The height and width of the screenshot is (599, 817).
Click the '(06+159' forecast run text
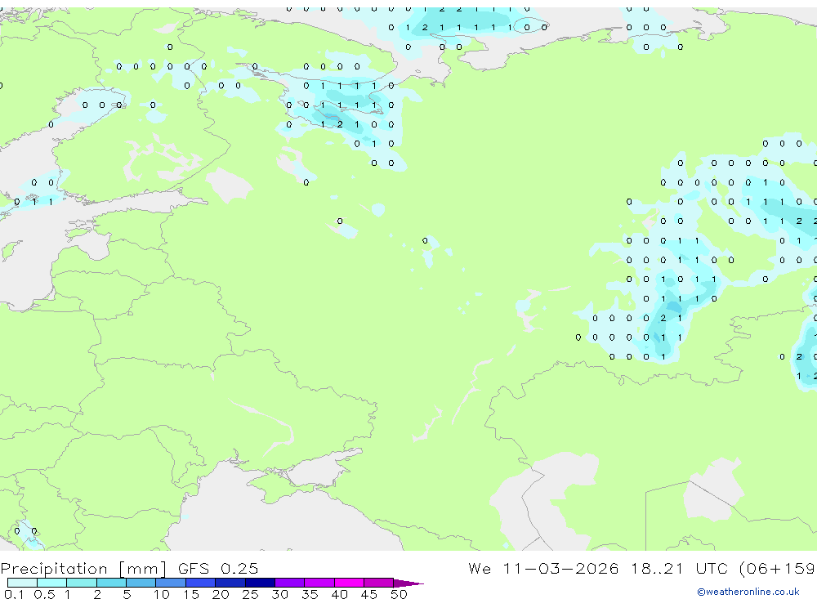pyautogui.click(x=778, y=568)
